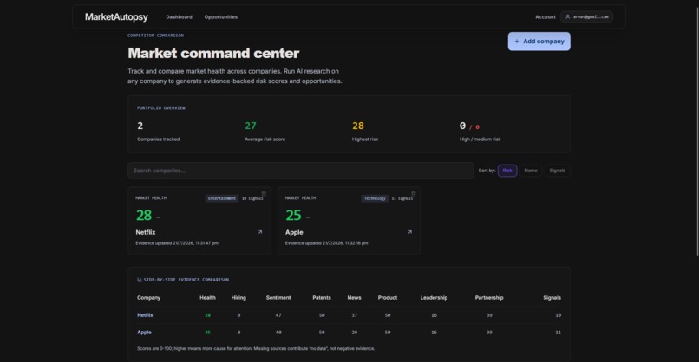Open the Dashboard nav item
The height and width of the screenshot is (362, 699).
click(x=179, y=17)
